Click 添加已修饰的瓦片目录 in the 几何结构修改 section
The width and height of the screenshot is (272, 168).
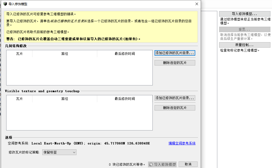coord(175,53)
